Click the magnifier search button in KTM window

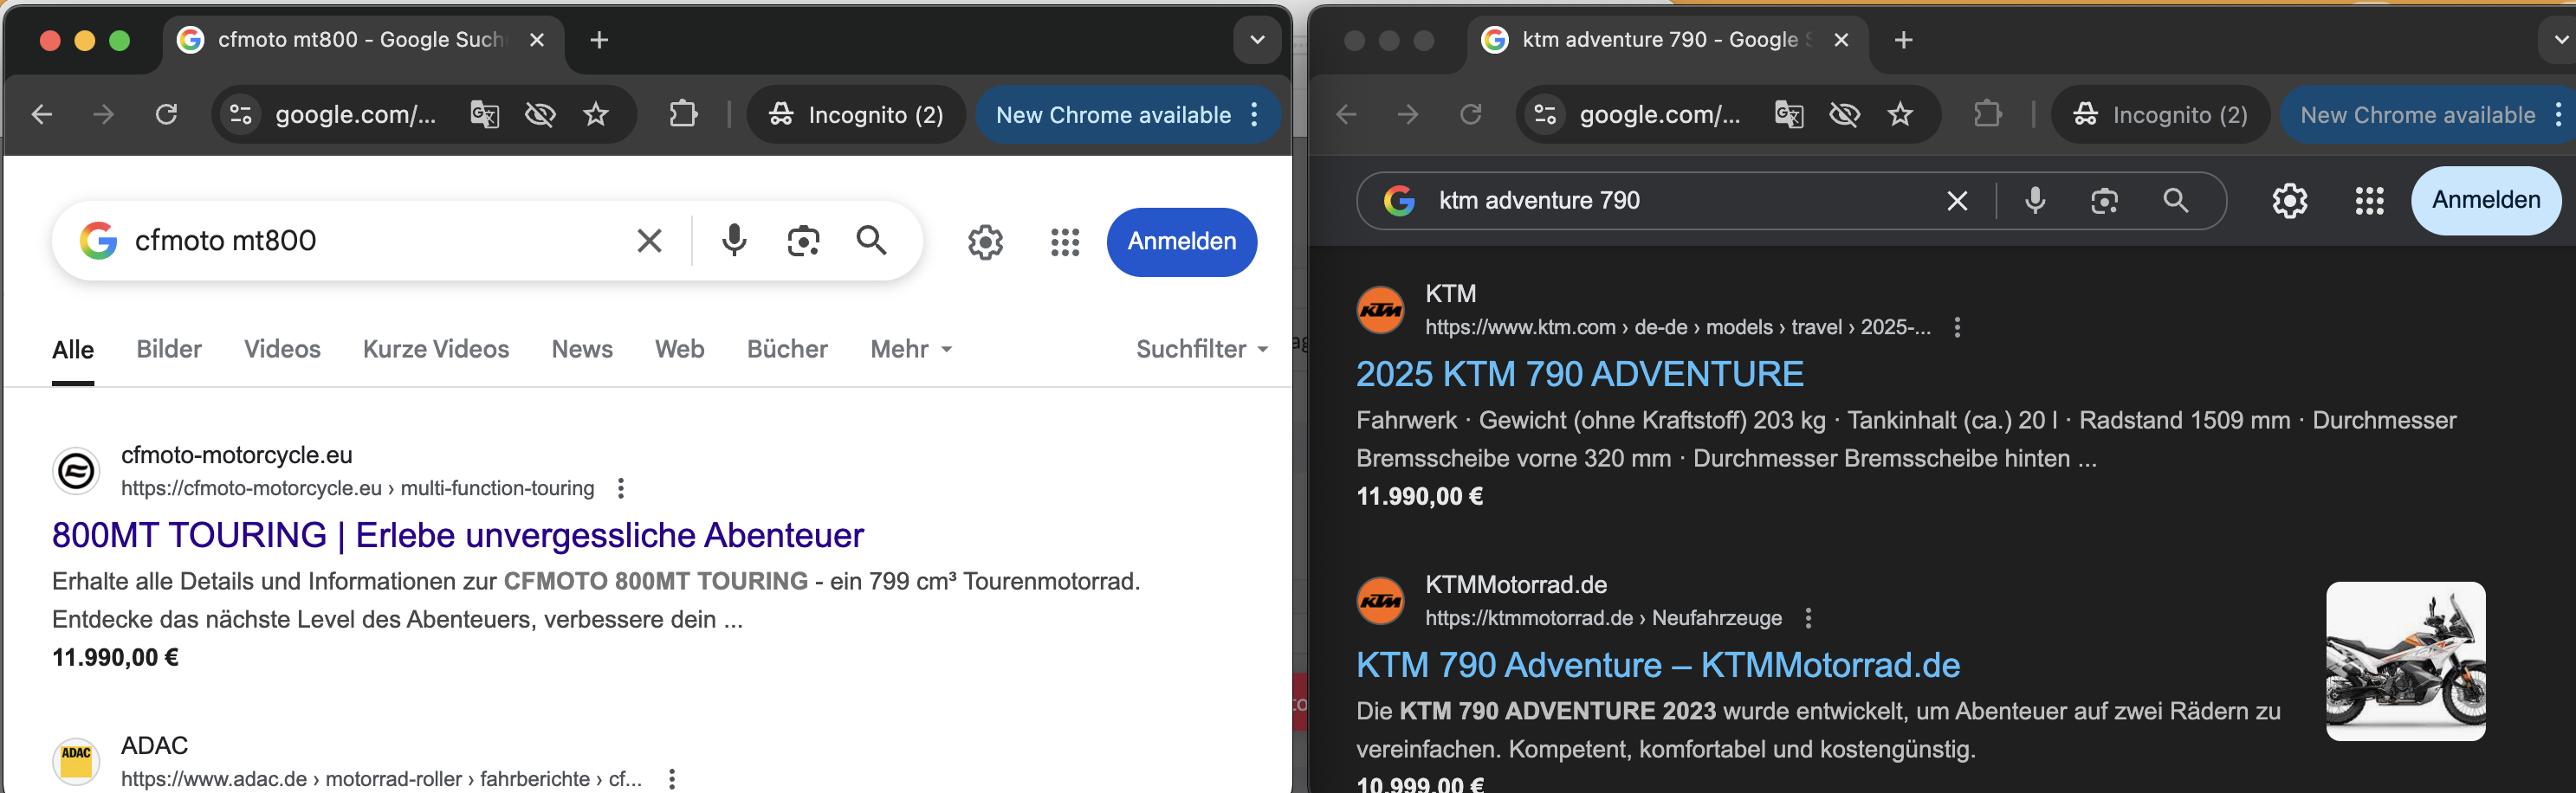click(x=2175, y=201)
